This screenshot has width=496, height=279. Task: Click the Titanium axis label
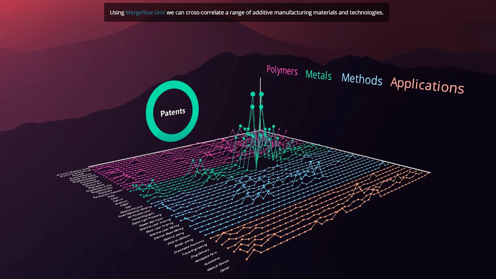click(118, 200)
